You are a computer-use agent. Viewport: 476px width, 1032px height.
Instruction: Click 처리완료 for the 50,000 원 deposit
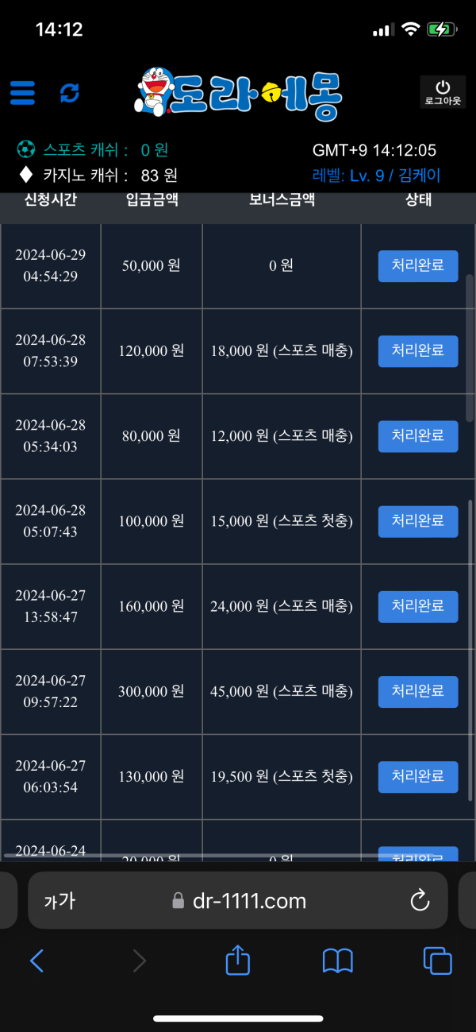[418, 266]
